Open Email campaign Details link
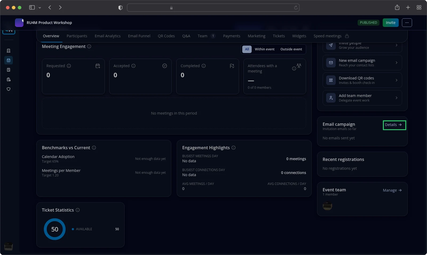Screen dimensions: 427x255 (x=393, y=125)
